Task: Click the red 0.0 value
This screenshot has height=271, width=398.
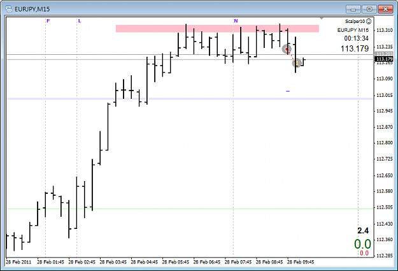Action: click(x=364, y=253)
